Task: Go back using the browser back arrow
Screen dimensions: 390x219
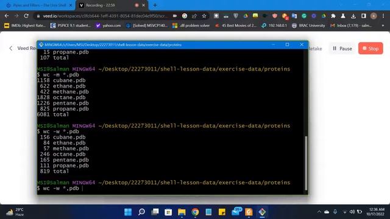Action: coord(7,16)
